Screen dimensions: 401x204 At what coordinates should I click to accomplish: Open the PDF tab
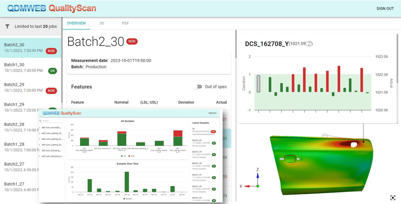pyautogui.click(x=125, y=23)
